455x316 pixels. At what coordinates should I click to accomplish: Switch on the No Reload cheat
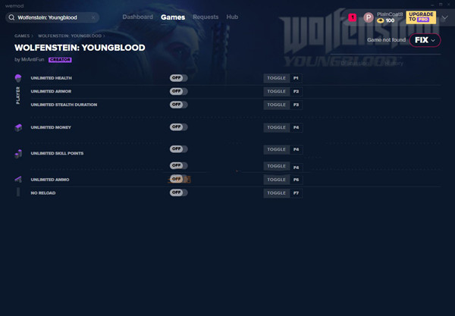pyautogui.click(x=178, y=192)
